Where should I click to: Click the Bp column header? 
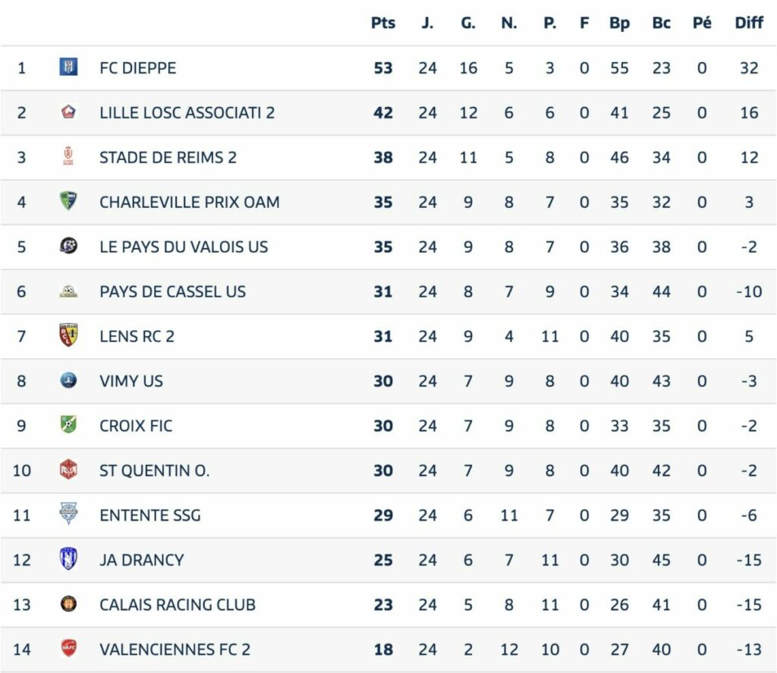click(x=619, y=24)
